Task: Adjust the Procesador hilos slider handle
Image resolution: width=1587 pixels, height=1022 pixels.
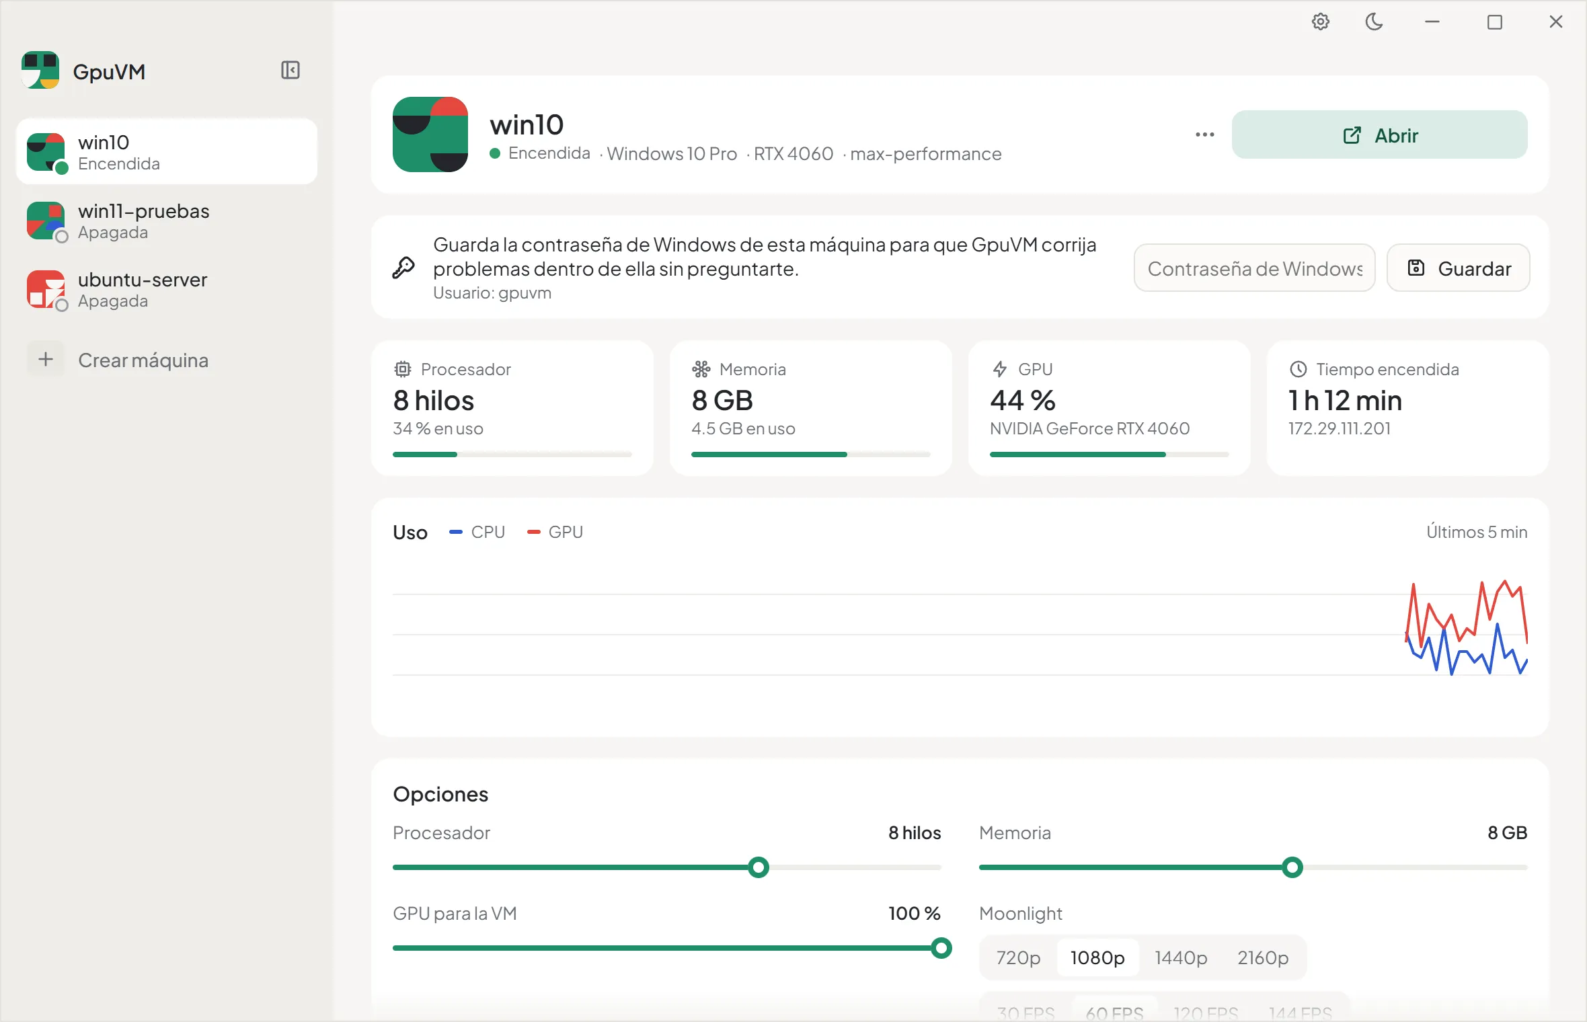Action: (x=759, y=867)
